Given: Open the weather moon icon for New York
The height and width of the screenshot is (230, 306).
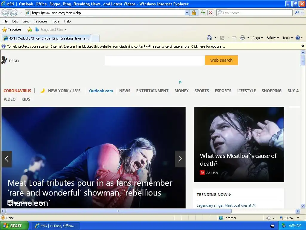Looking at the screenshot, I should [42, 90].
